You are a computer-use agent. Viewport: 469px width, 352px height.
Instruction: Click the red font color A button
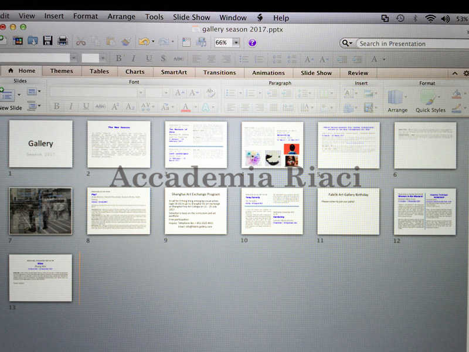point(186,107)
